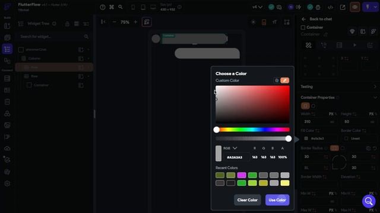380x213 pixels.
Task: Zoom in the canvas with plus
Action: pos(135,22)
